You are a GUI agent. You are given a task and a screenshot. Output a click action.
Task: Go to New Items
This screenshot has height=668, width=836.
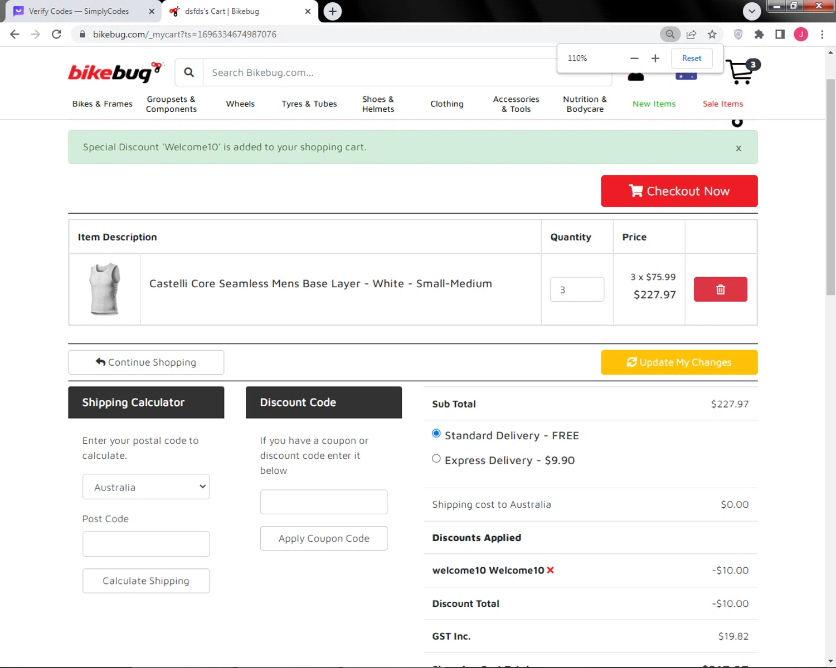point(654,104)
